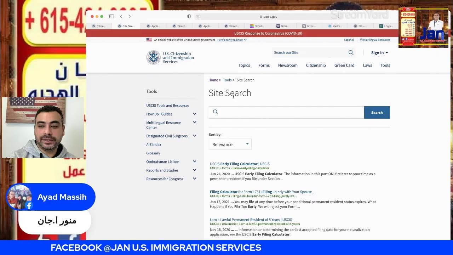453x255 pixels.
Task: Open USCIS Tools and Resources sidebar link
Action: tap(168, 106)
